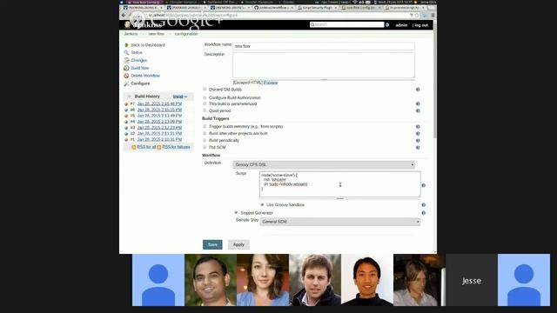Click the Build Now clock icon
The height and width of the screenshot is (313, 557).
[126, 68]
